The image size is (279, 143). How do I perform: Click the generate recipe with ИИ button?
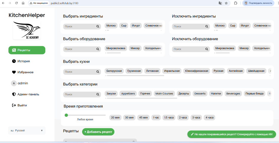point(231,134)
